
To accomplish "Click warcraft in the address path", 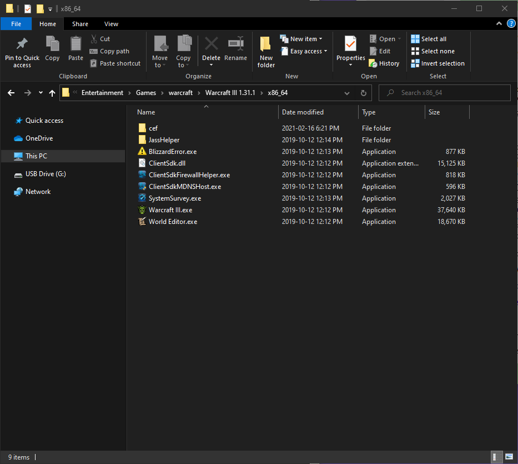I will [x=180, y=93].
